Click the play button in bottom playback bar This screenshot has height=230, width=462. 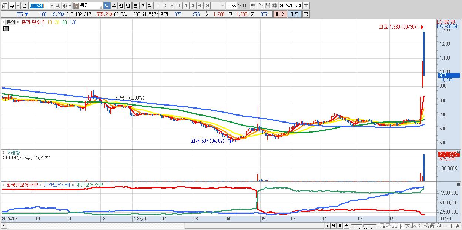[x=327, y=226]
